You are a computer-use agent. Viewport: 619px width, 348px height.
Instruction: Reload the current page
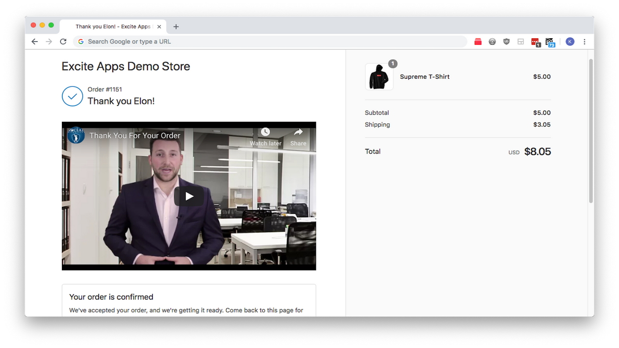point(63,42)
